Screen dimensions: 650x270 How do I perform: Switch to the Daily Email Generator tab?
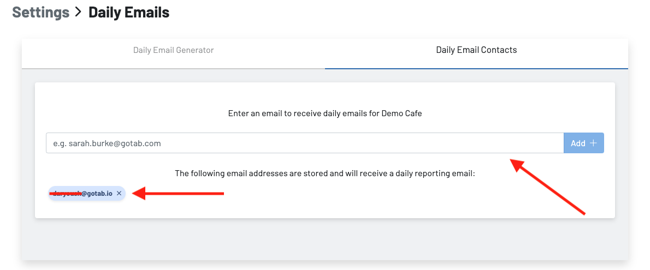pyautogui.click(x=173, y=50)
